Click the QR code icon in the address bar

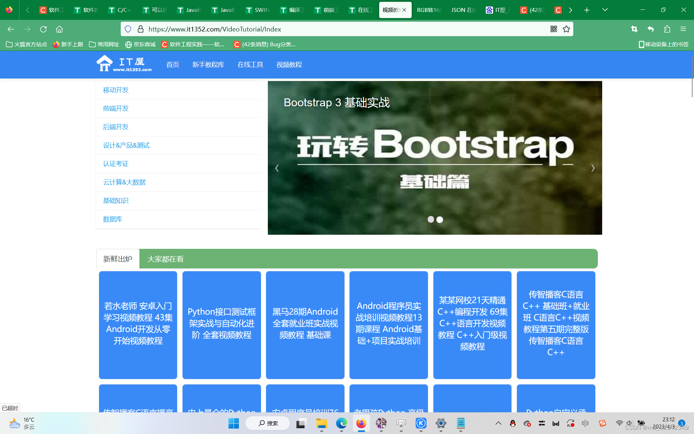pos(553,29)
